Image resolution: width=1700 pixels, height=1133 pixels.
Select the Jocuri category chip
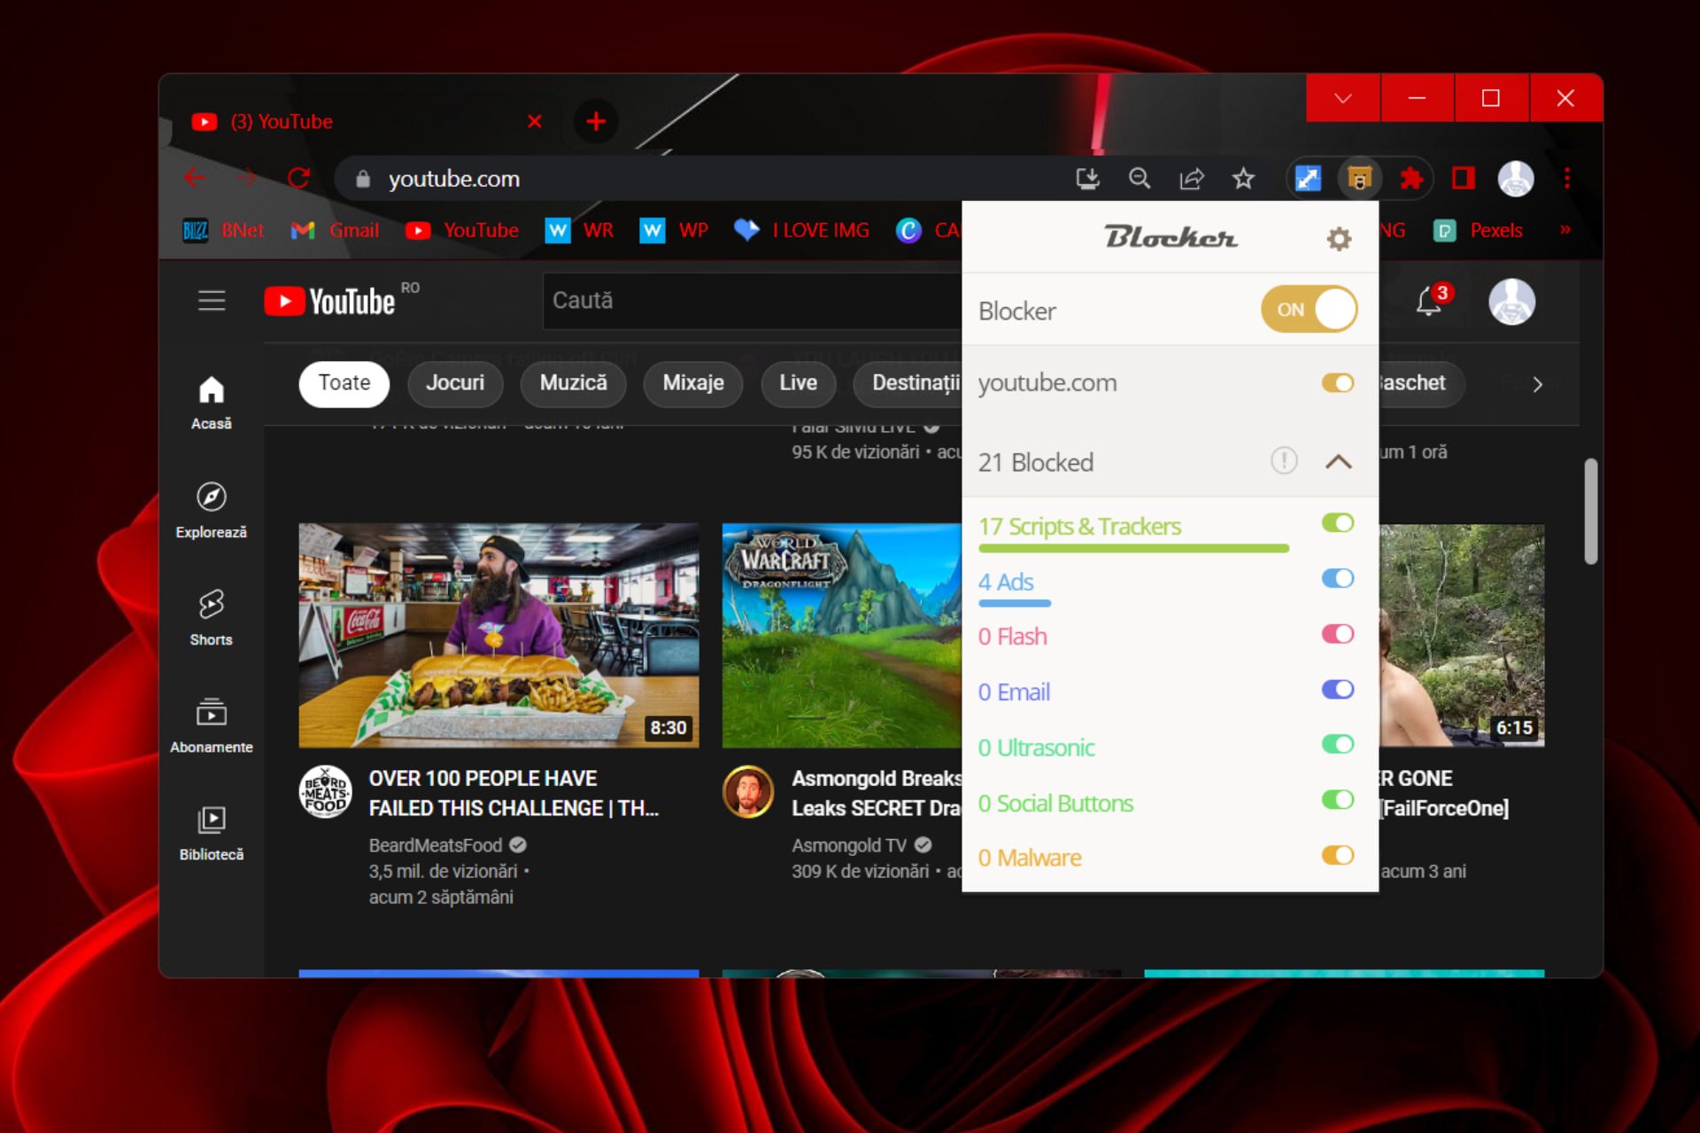[455, 383]
